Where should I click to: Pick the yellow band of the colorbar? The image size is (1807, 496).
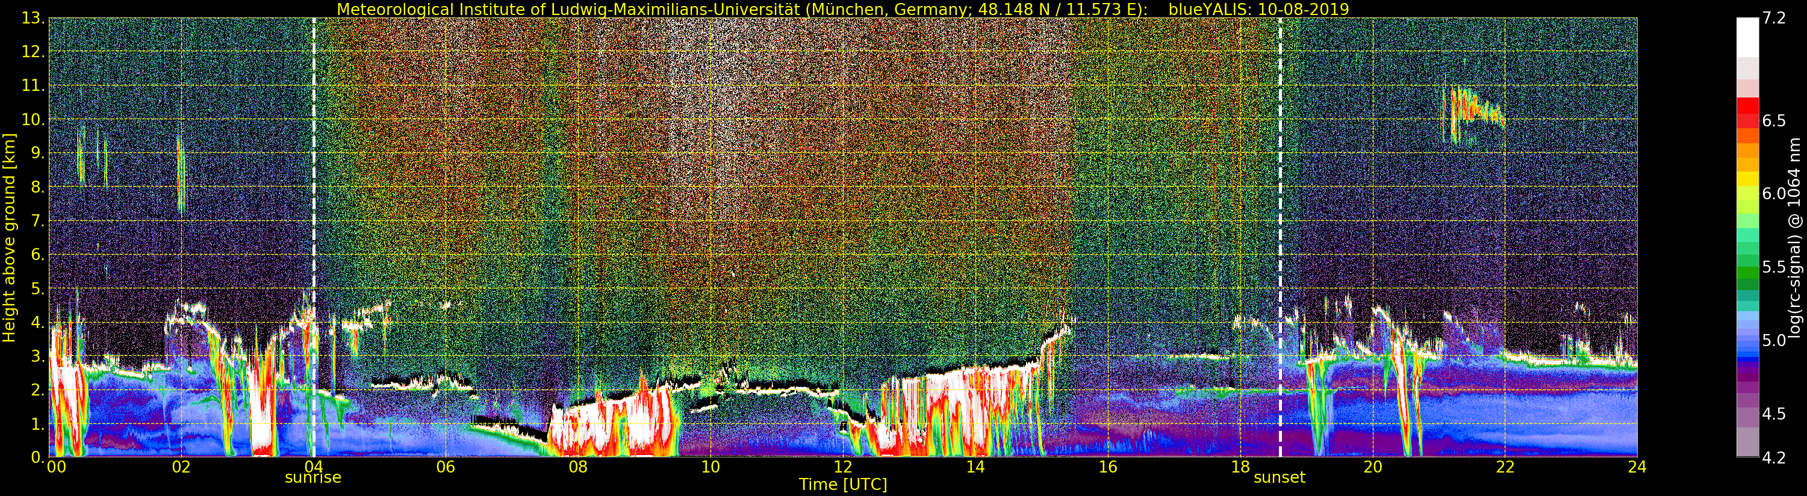[1747, 179]
